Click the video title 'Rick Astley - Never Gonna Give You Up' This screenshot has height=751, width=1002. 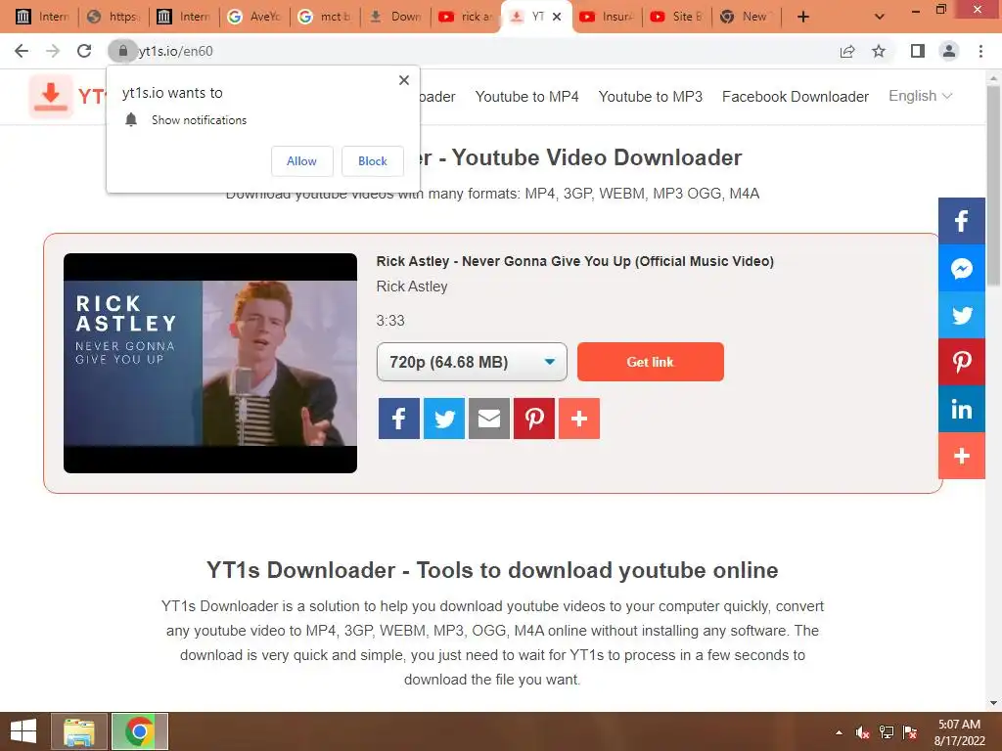tap(574, 261)
